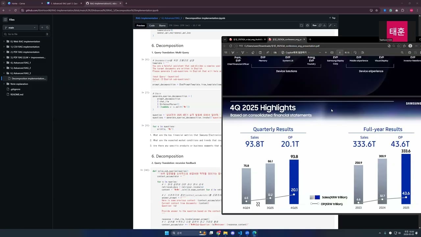Toggle fit-to-width view in the PDF toolbar

(x=332, y=53)
